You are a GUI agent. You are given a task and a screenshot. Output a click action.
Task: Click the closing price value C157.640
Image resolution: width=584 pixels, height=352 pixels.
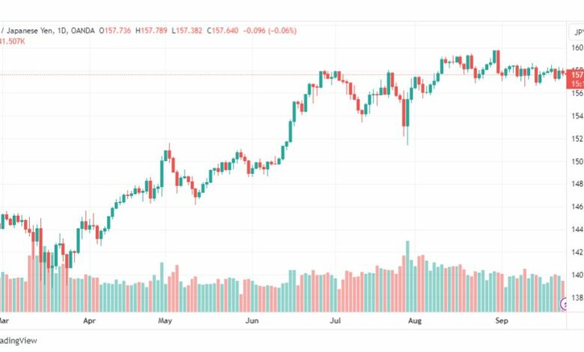pos(222,31)
